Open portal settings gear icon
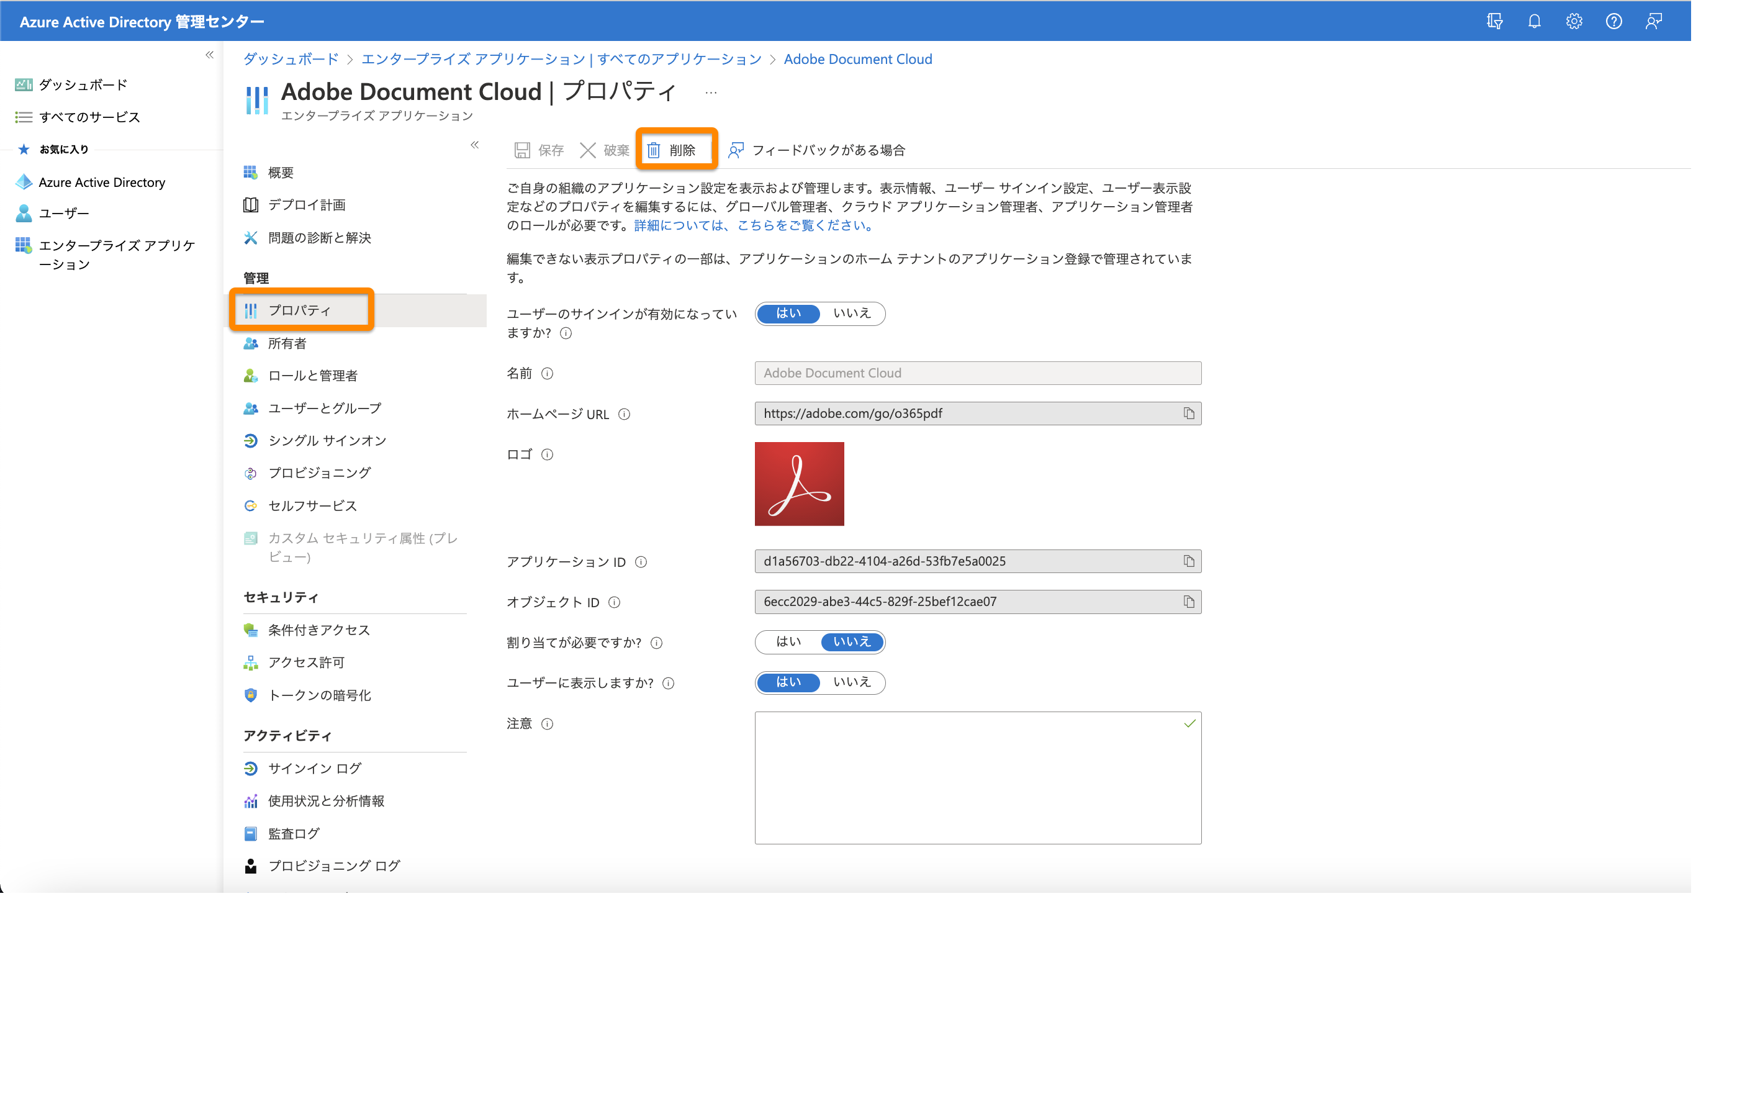 click(1574, 21)
